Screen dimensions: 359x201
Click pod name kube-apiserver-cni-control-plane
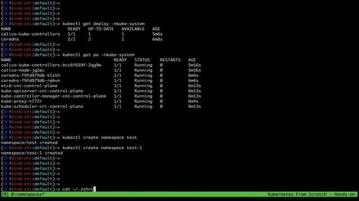(x=42, y=91)
